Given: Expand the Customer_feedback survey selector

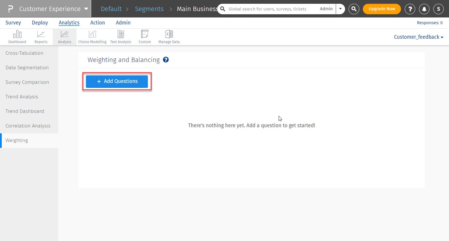Looking at the screenshot, I should pyautogui.click(x=418, y=37).
